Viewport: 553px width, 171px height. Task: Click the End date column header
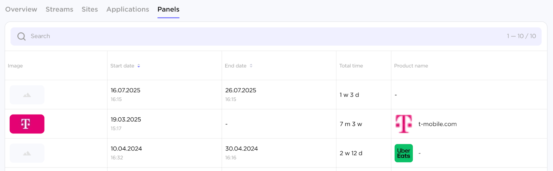pos(236,66)
